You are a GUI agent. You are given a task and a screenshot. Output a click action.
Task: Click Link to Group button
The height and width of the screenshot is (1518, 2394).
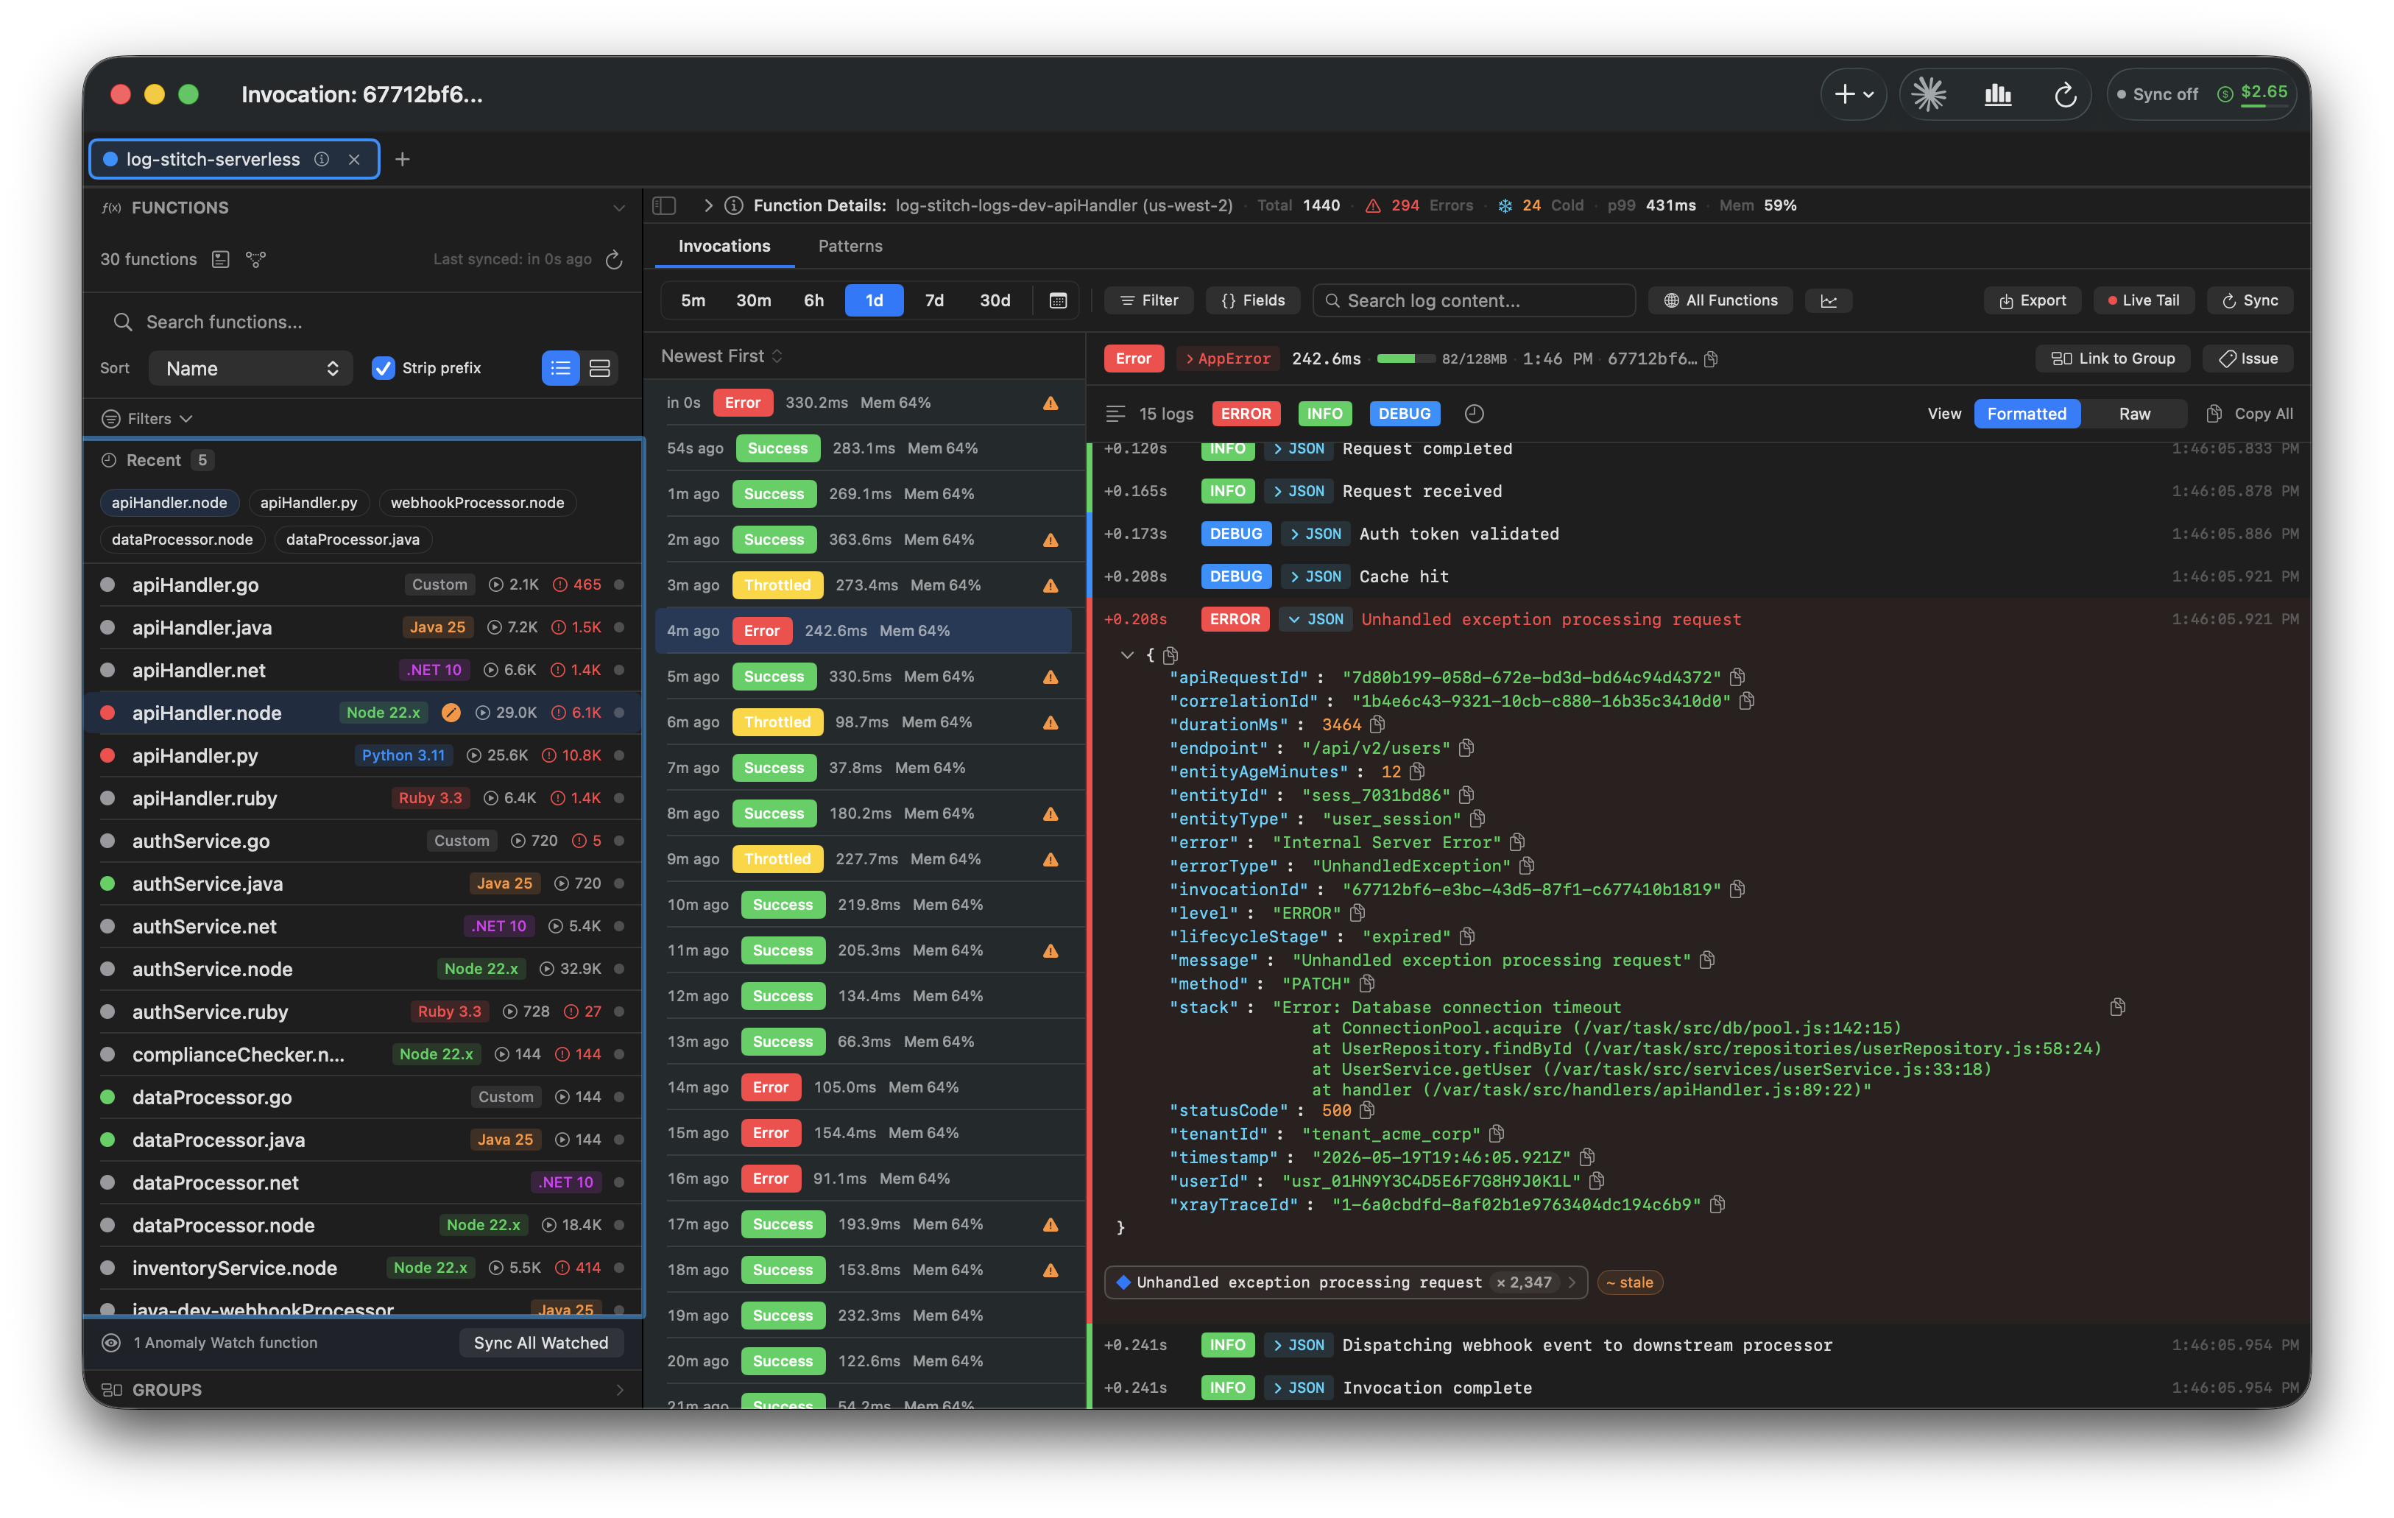(x=2113, y=359)
